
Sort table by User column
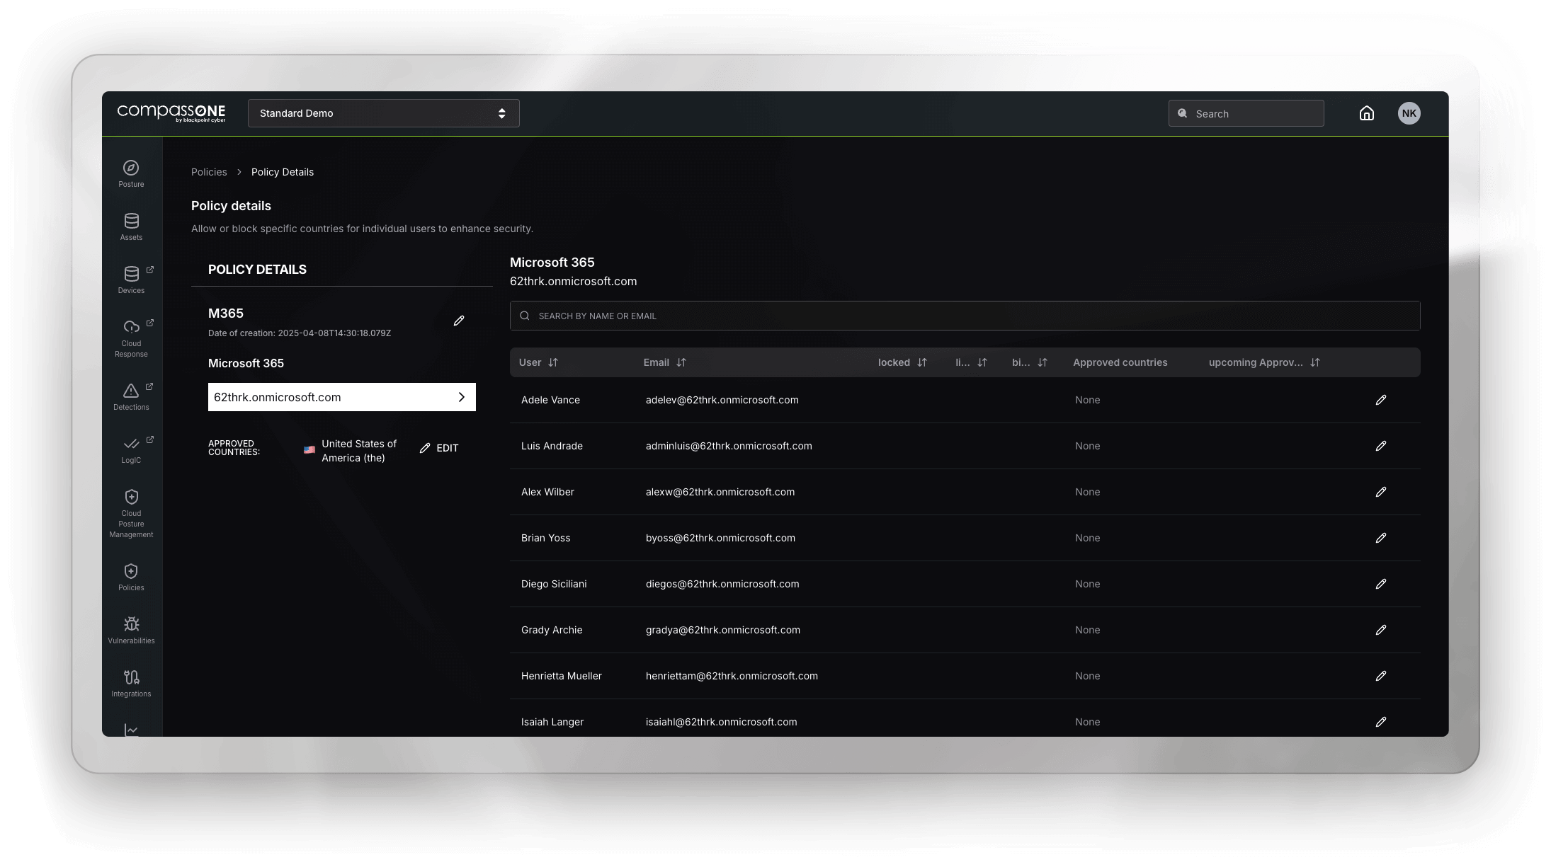click(553, 362)
